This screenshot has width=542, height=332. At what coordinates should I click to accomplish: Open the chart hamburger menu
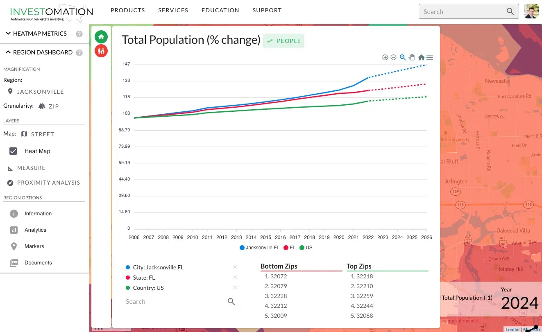click(429, 57)
